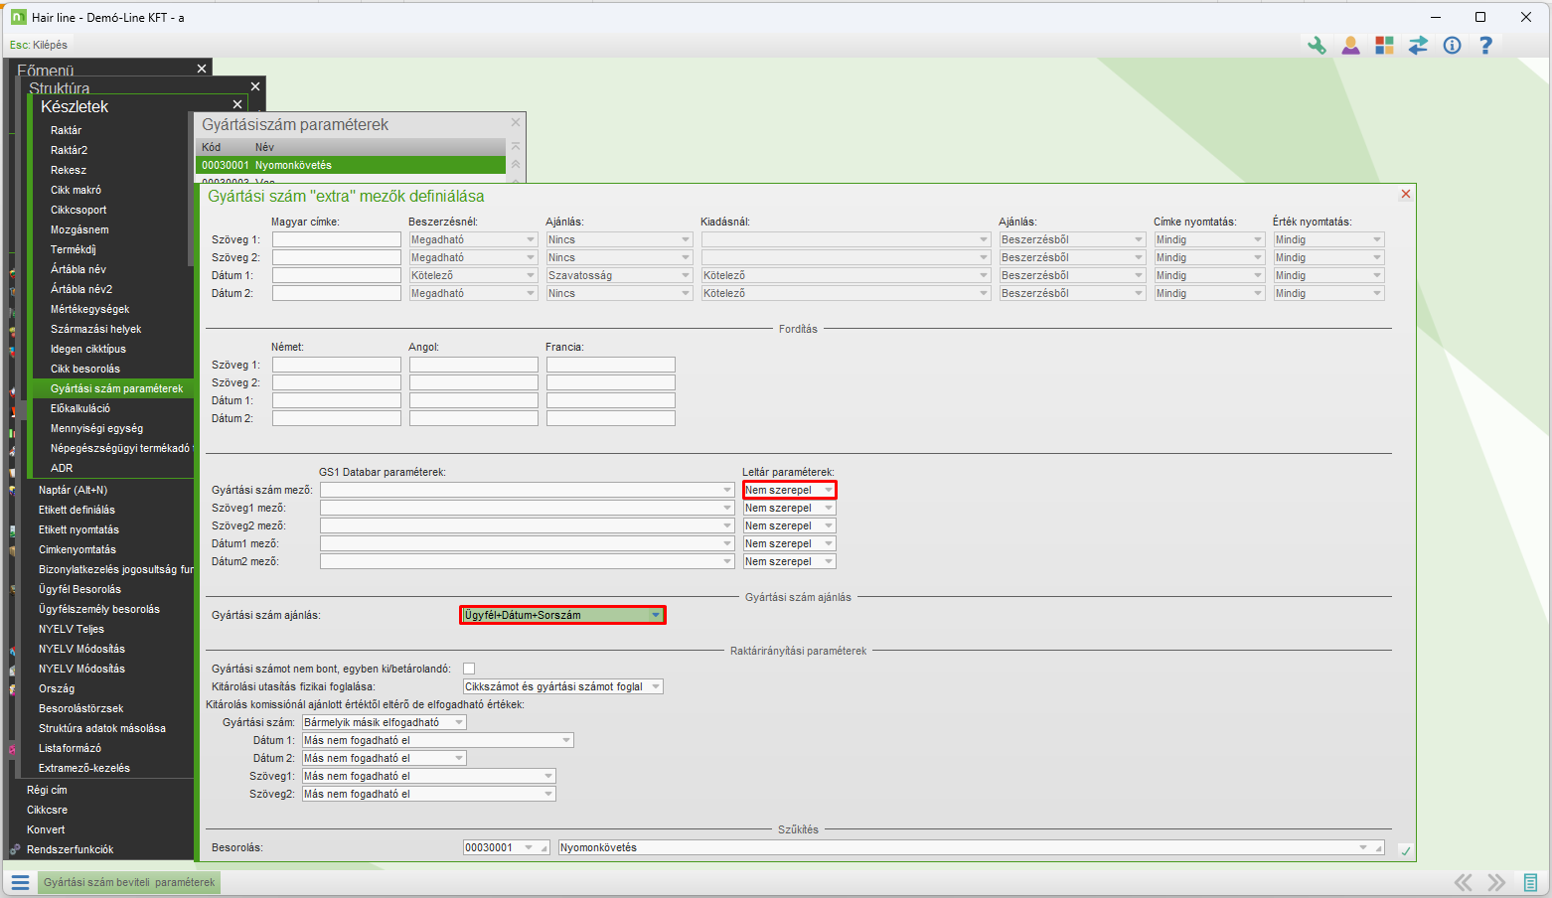Click Szöveg 1 'Magyar címke' input field
Viewport: 1552px width, 898px height.
coord(336,239)
